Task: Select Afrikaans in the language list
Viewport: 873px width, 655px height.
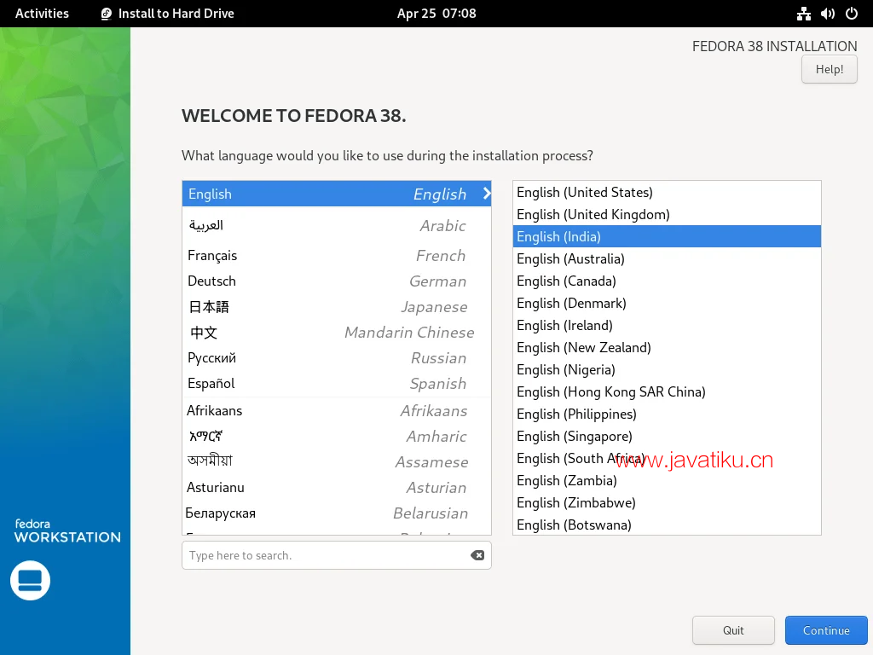Action: 336,411
